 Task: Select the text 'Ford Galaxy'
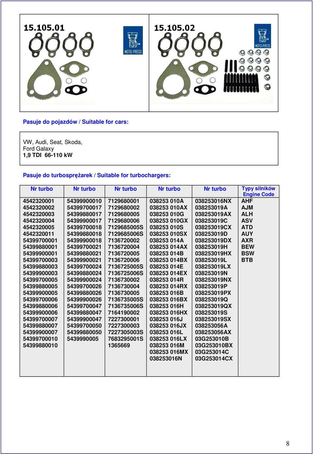[38, 149]
